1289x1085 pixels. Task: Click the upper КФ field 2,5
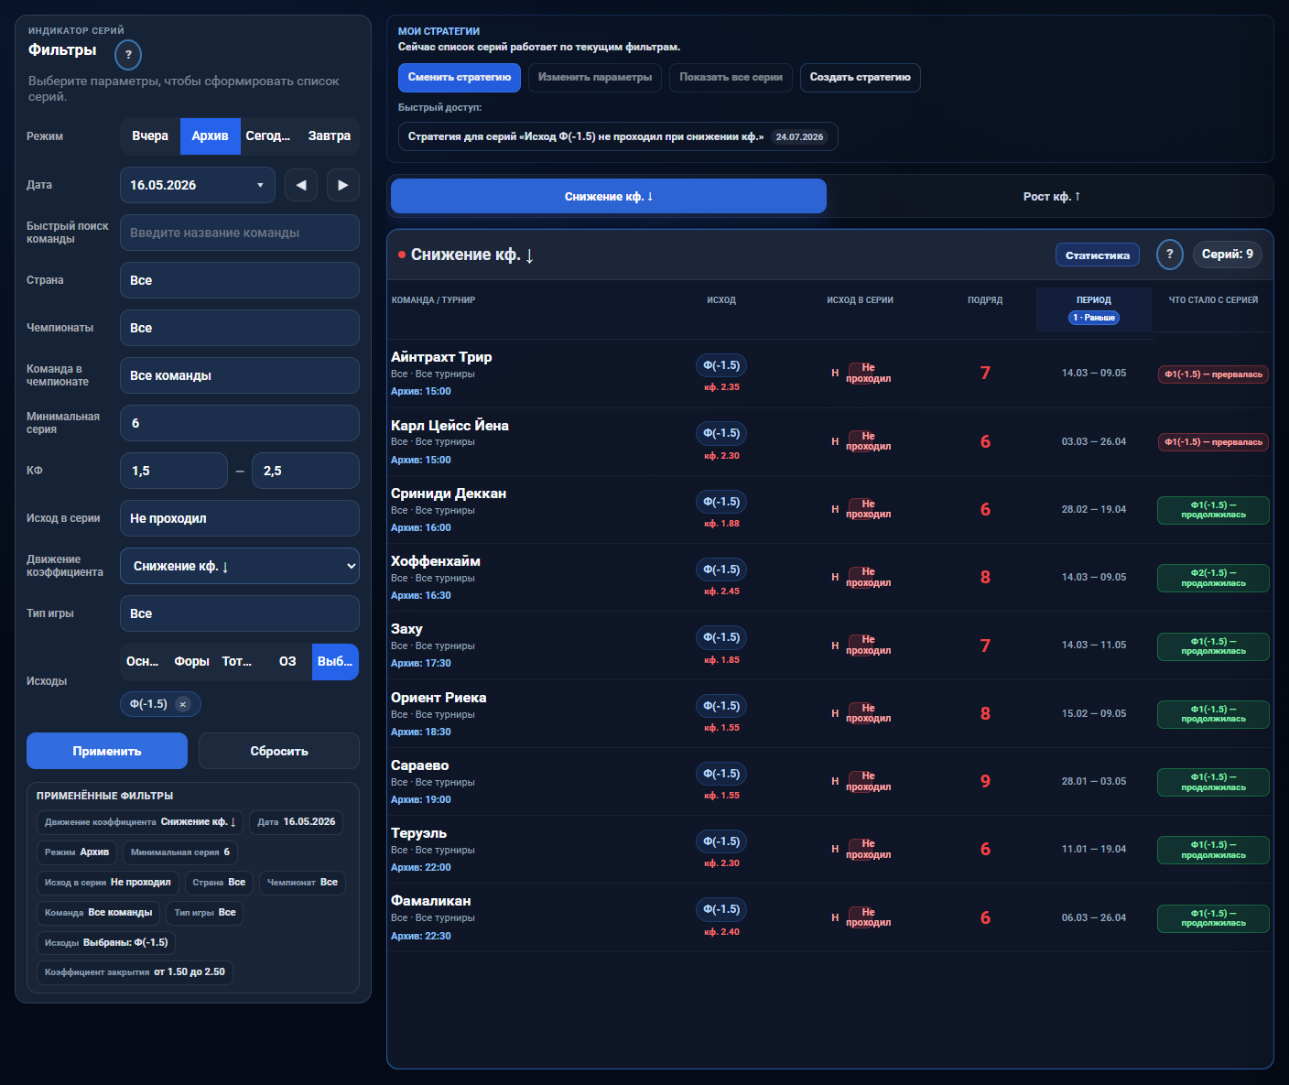306,471
